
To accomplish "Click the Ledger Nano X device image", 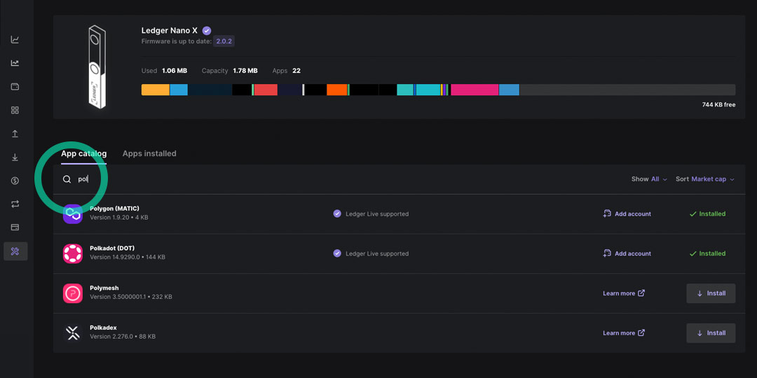I will coord(97,66).
